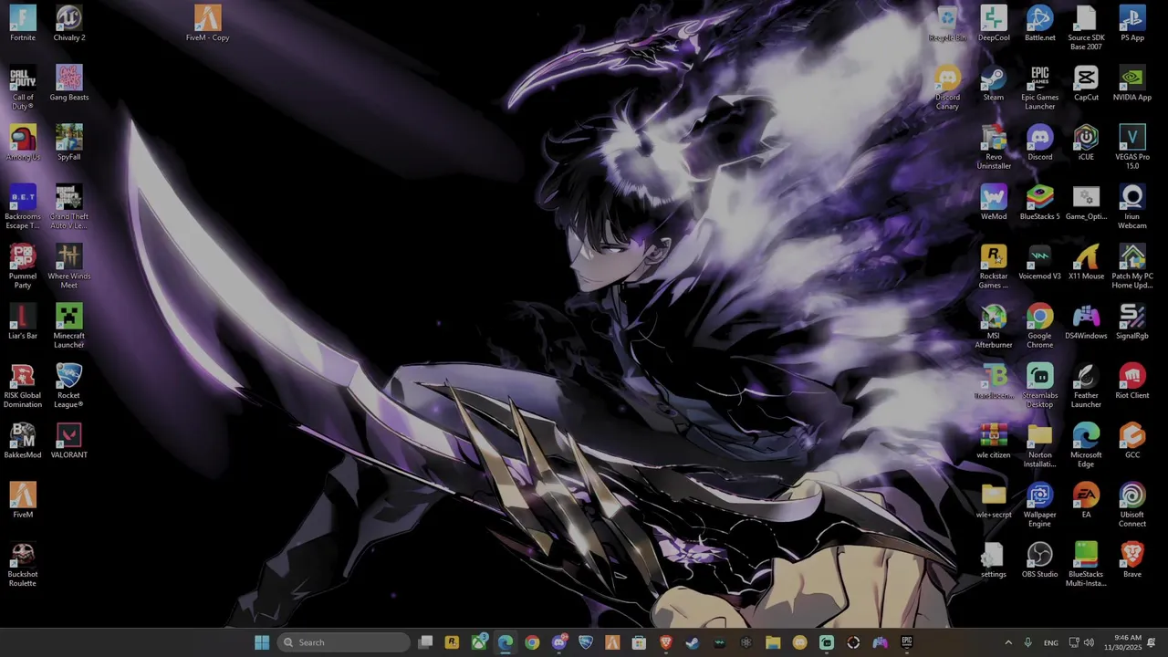Viewport: 1168px width, 657px height.
Task: Select the Discord Canary desktop icon
Action: tap(947, 88)
